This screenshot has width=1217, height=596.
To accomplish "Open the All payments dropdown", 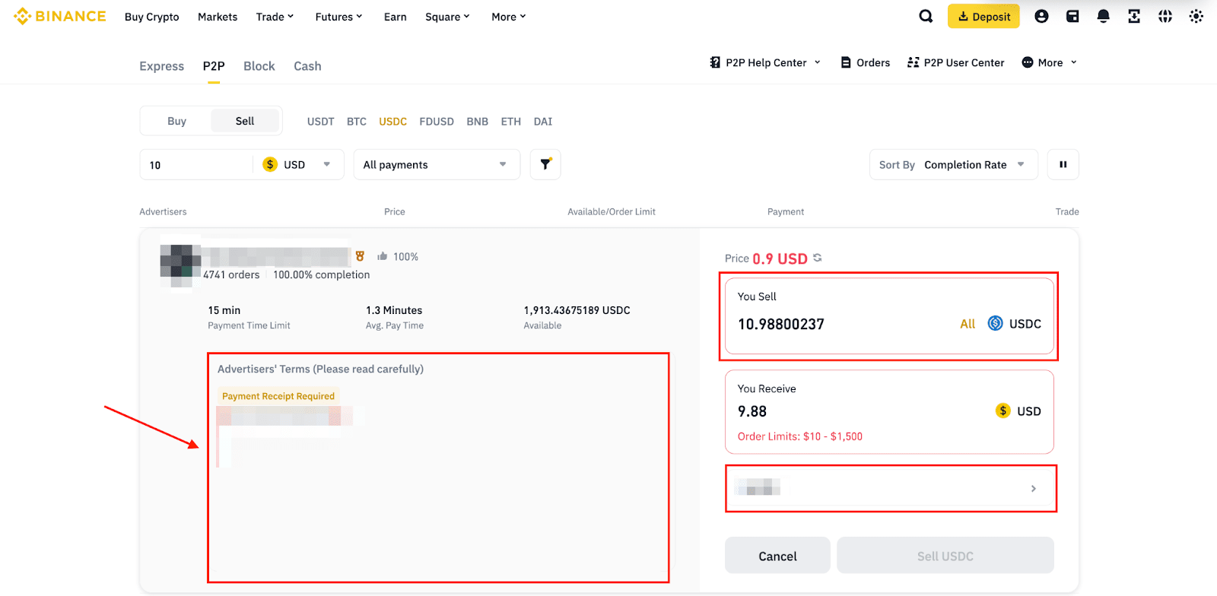I will (437, 164).
